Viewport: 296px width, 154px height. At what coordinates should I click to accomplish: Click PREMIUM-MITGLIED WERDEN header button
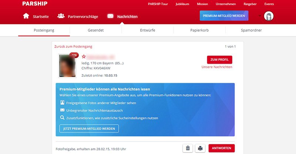point(224,16)
